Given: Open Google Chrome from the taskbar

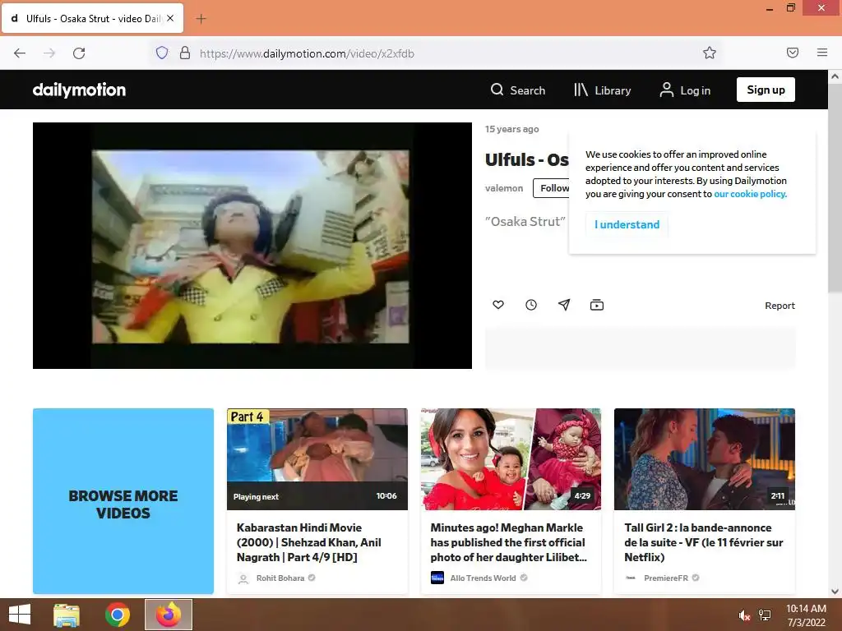Looking at the screenshot, I should 117,615.
